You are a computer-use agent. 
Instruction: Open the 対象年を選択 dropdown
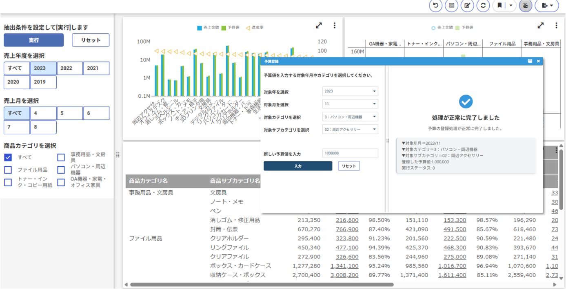(x=350, y=91)
